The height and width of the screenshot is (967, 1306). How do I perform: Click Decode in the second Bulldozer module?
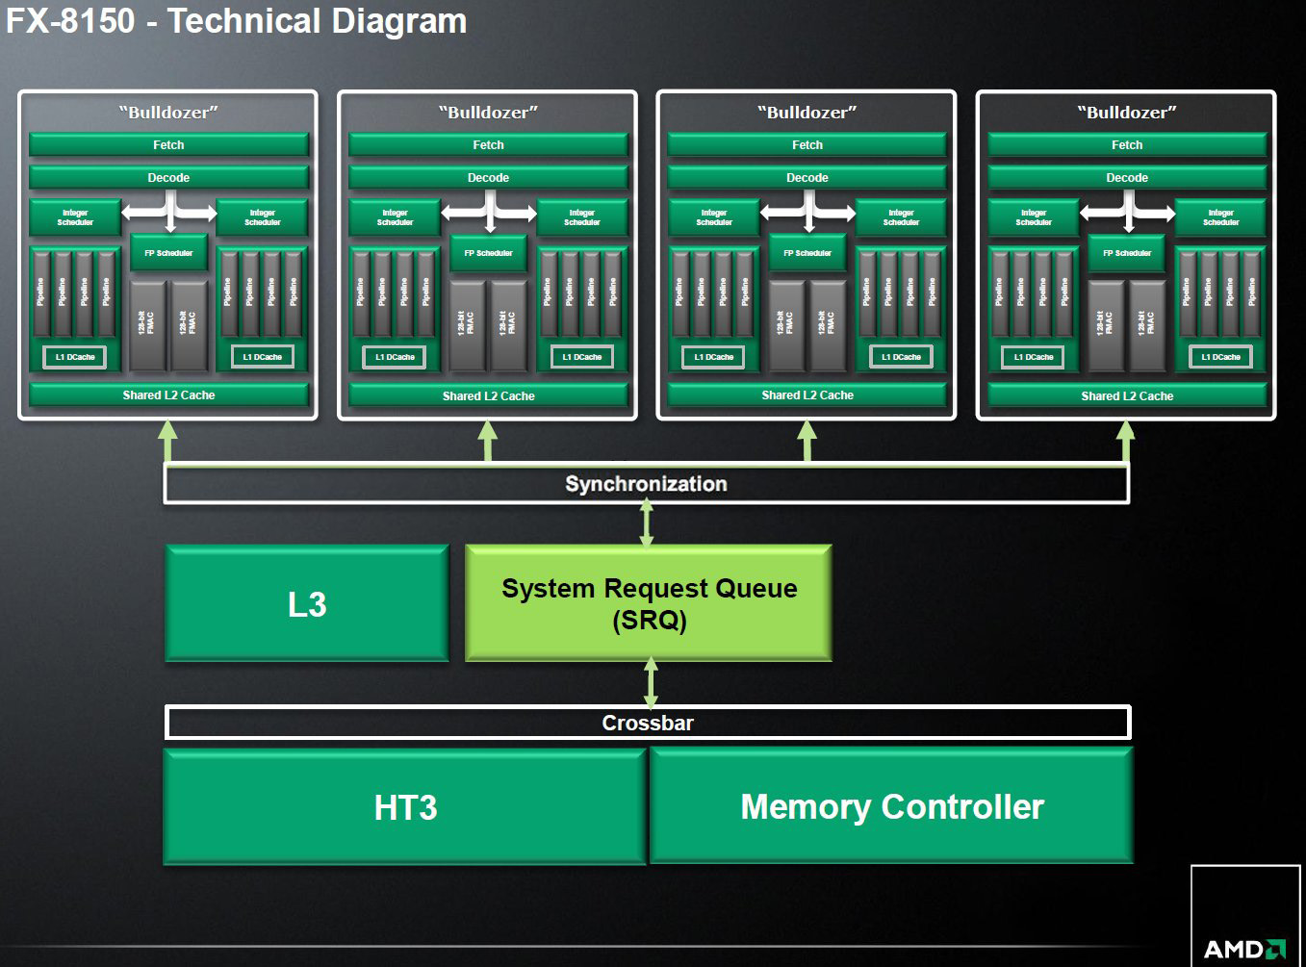(488, 177)
